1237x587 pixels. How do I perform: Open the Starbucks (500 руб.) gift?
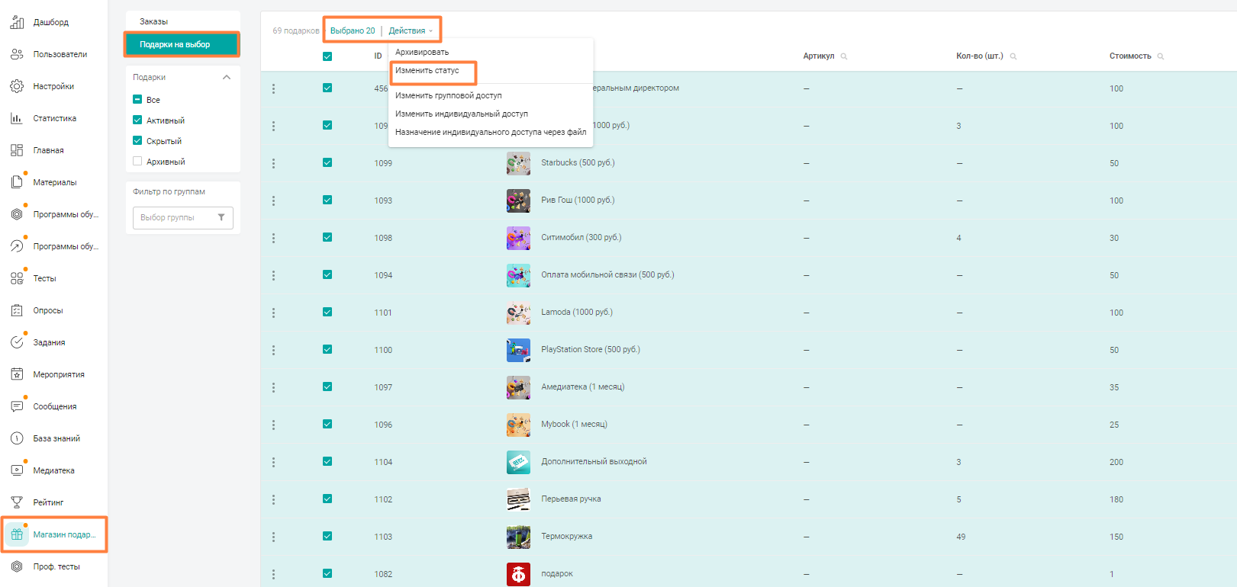click(578, 162)
